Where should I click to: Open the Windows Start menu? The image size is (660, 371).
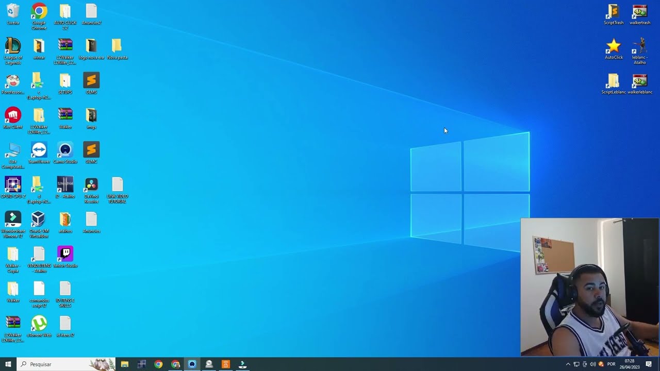pos(8,364)
